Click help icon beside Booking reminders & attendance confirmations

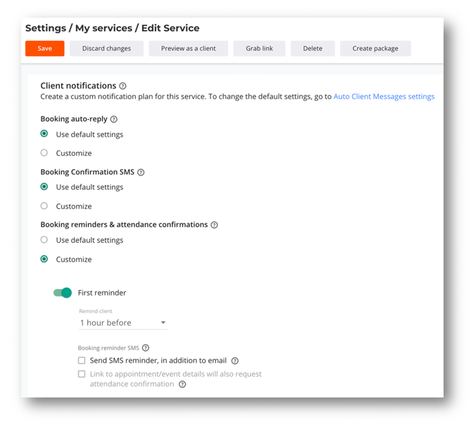214,225
